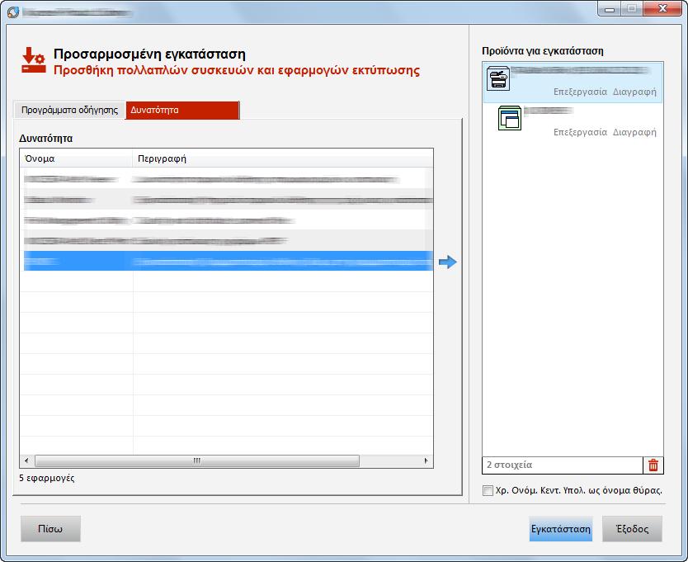Select the highlighted fifth utility row

pyautogui.click(x=226, y=262)
